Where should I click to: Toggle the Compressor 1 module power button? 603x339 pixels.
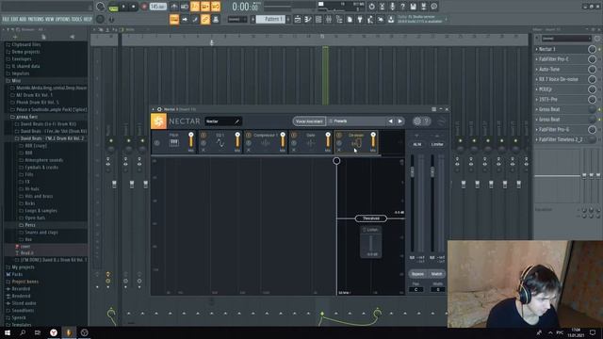coord(249,136)
